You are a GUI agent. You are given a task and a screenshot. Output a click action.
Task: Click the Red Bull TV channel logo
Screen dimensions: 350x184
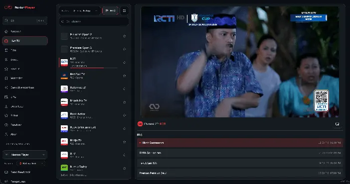coord(64,76)
